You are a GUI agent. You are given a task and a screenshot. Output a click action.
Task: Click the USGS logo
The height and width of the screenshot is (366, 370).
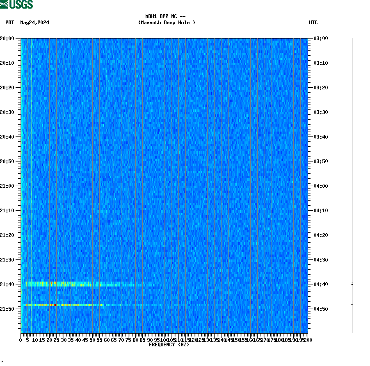pos(16,4)
